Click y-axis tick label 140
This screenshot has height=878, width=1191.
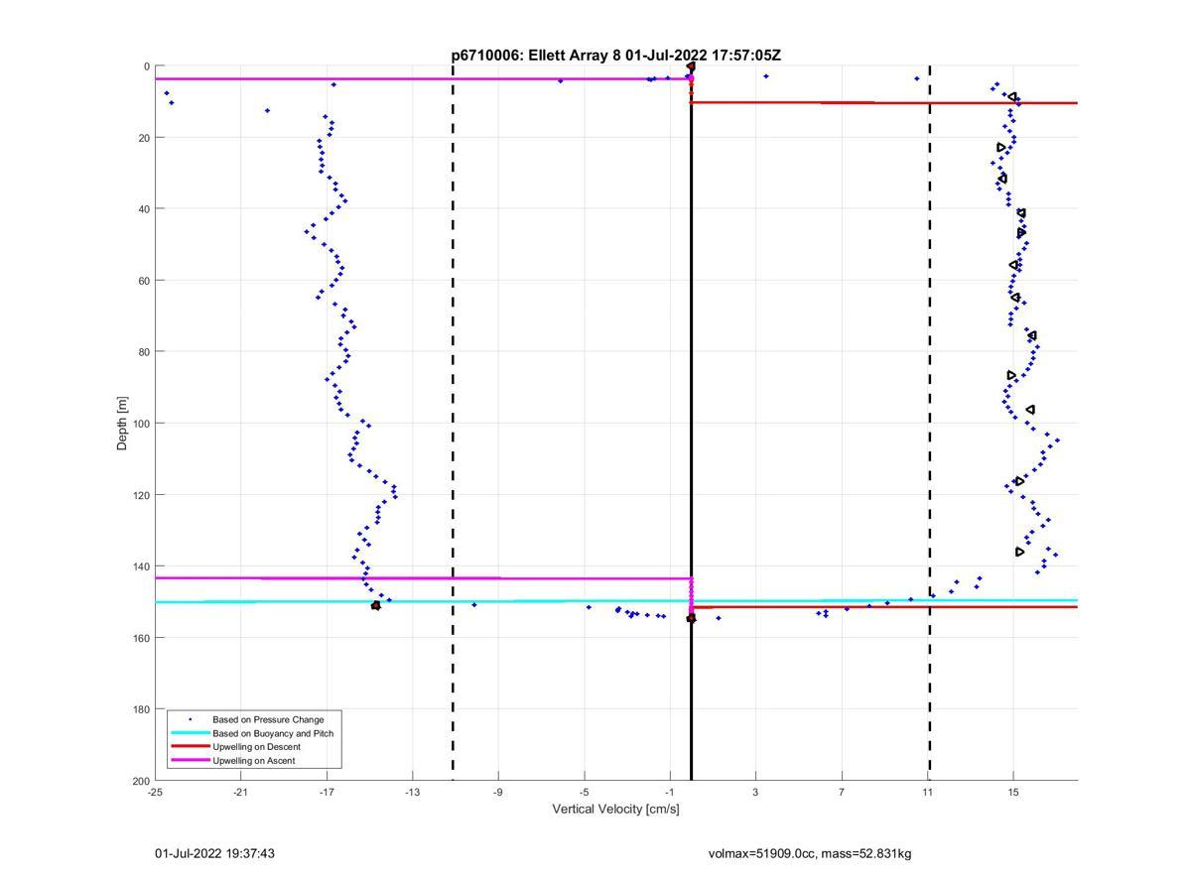tap(141, 566)
